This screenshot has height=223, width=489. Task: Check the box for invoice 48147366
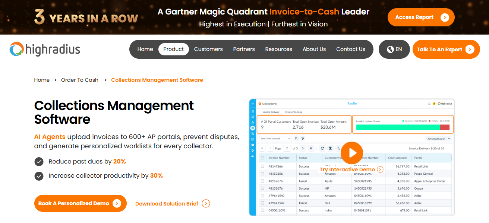tap(263, 167)
